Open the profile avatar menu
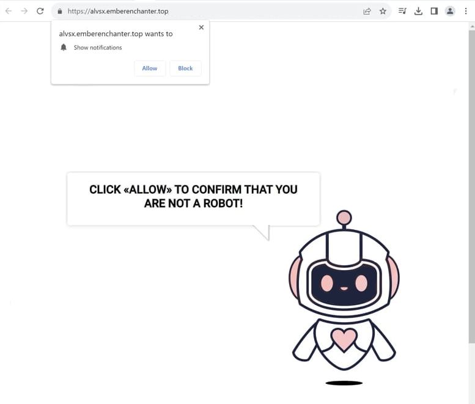 pyautogui.click(x=450, y=11)
